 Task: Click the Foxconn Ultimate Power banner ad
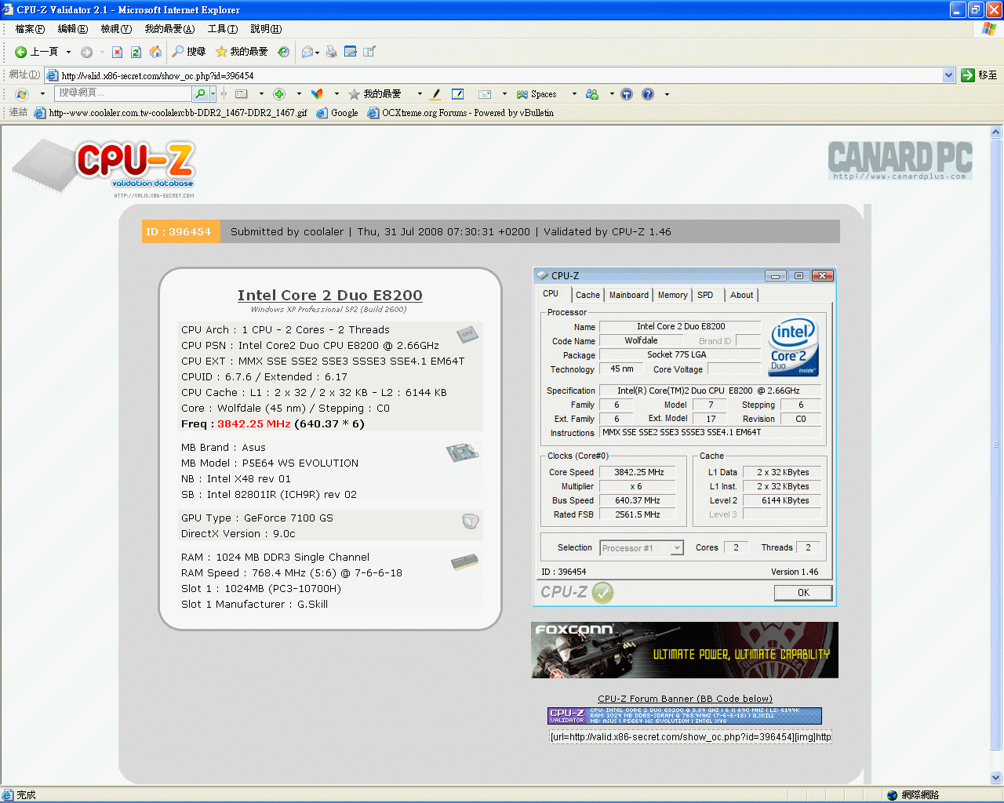[x=685, y=650]
